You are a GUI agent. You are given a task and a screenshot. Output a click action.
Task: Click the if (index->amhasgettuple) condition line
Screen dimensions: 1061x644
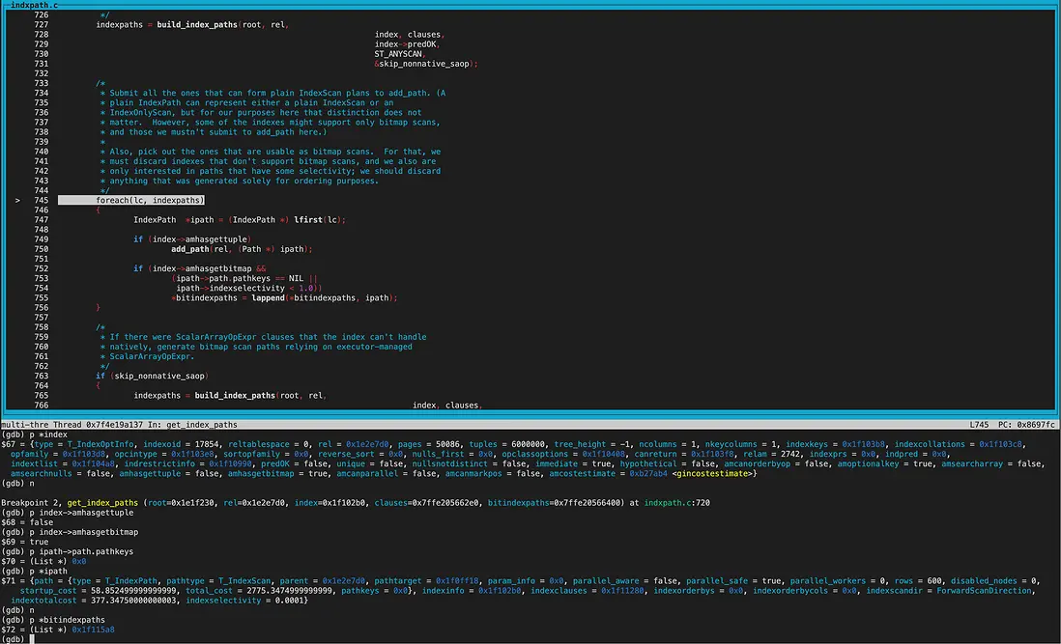191,238
